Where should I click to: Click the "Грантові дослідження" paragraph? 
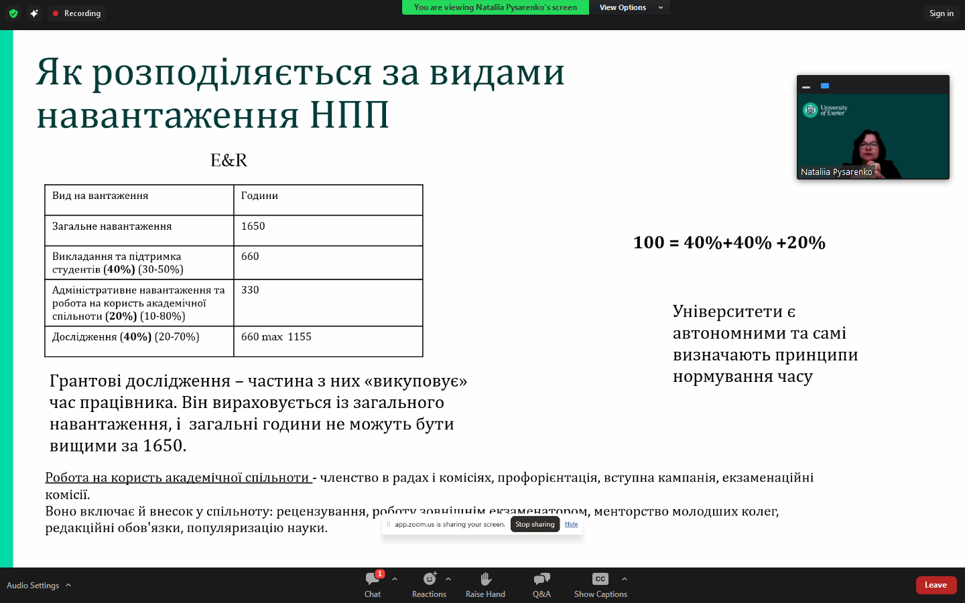click(x=258, y=413)
